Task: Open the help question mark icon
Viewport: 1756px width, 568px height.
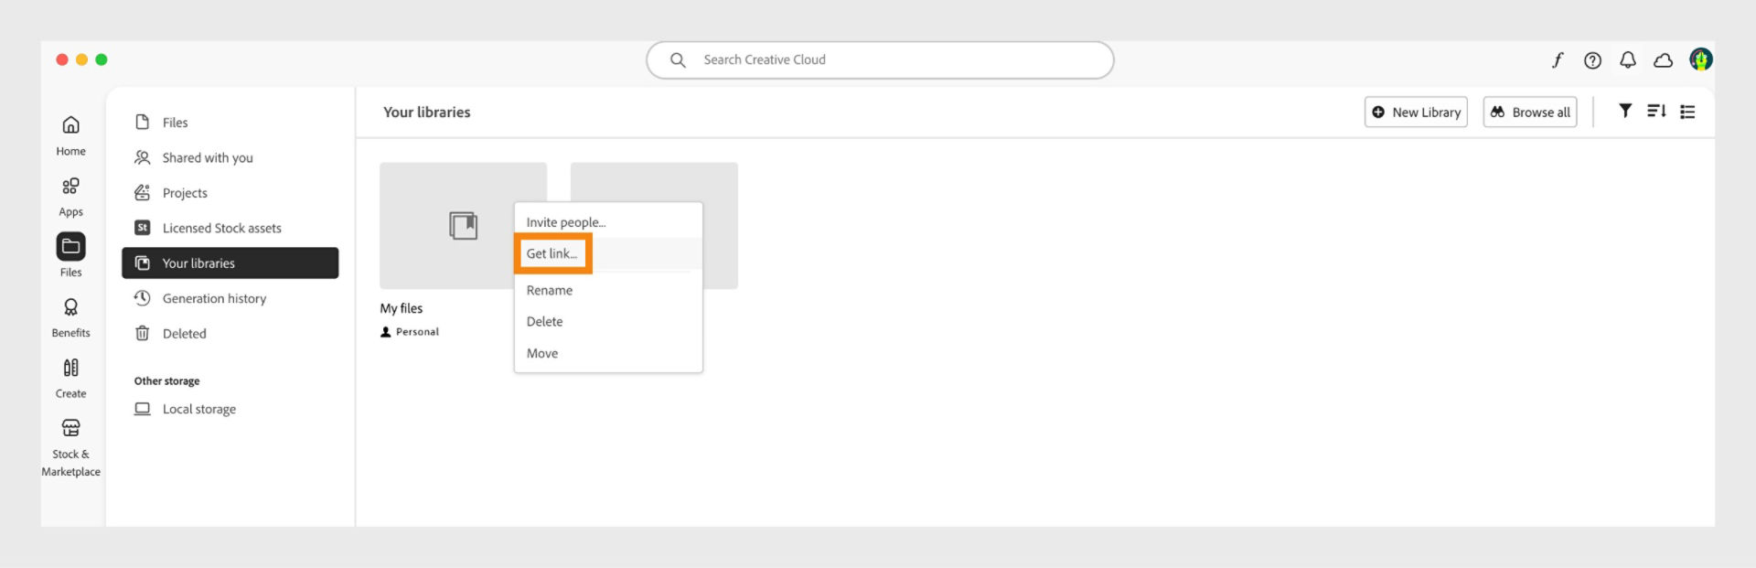Action: (x=1592, y=60)
